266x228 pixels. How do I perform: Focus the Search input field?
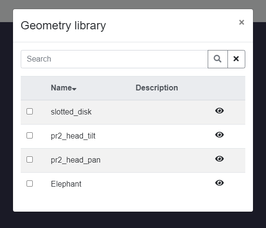[x=114, y=59]
